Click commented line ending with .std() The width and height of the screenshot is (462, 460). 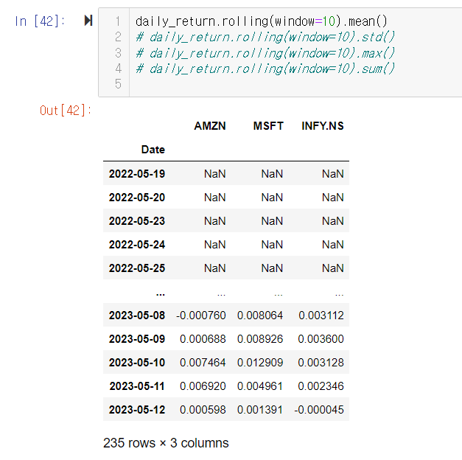pyautogui.click(x=265, y=37)
